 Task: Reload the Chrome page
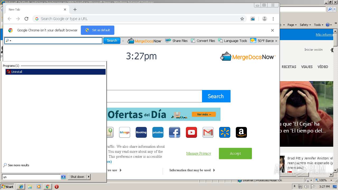[x=26, y=19]
